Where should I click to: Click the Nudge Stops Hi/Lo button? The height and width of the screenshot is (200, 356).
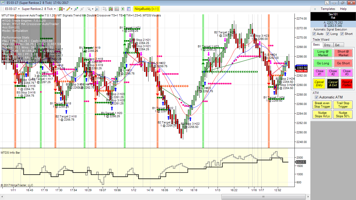[322, 114]
